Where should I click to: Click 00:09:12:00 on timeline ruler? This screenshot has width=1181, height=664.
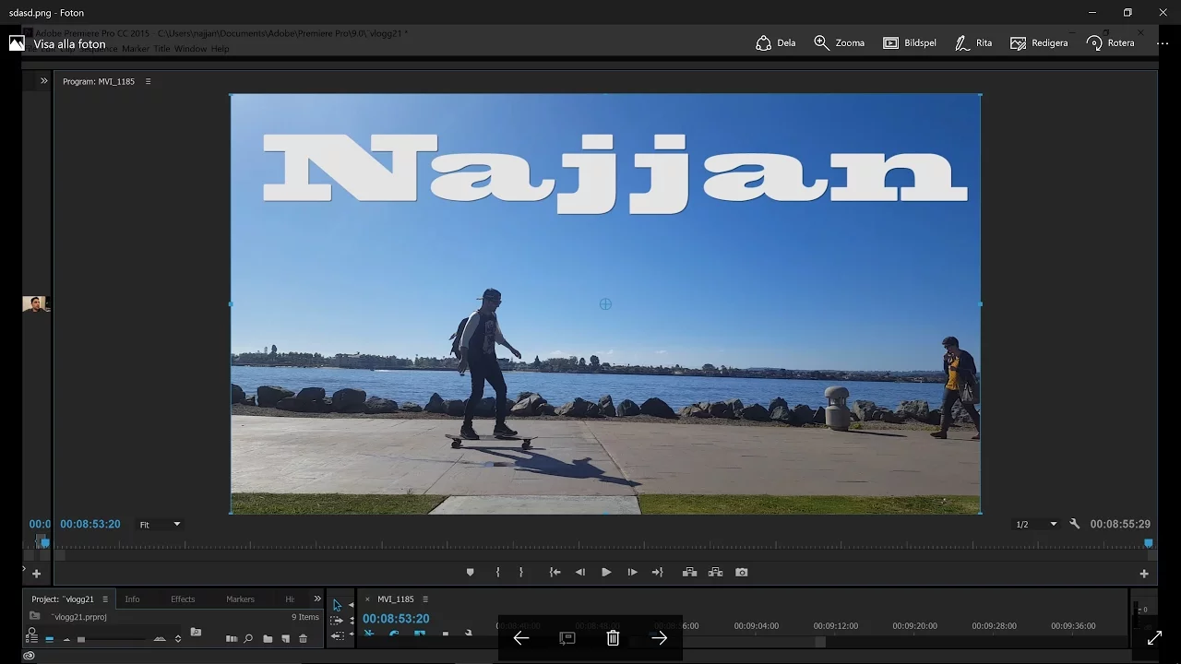(835, 625)
